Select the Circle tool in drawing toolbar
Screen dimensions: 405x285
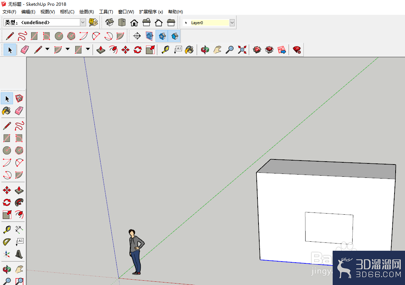pyautogui.click(x=59, y=36)
